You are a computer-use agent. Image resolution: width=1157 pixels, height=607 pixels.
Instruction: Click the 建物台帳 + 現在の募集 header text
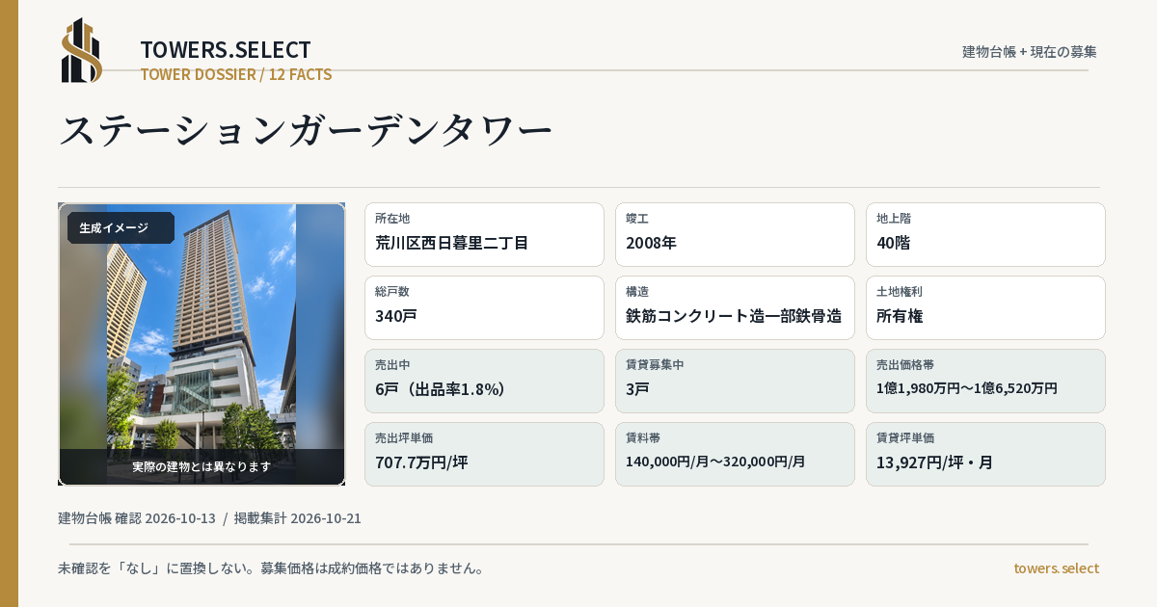point(1030,52)
